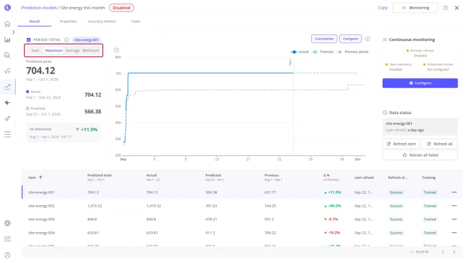Click the info icon above chart axis
The width and height of the screenshot is (468, 263).
(116, 50)
